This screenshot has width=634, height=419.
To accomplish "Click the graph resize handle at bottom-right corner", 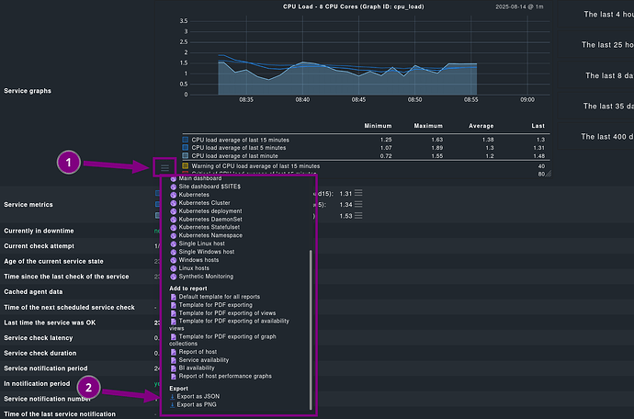I will 551,173.
